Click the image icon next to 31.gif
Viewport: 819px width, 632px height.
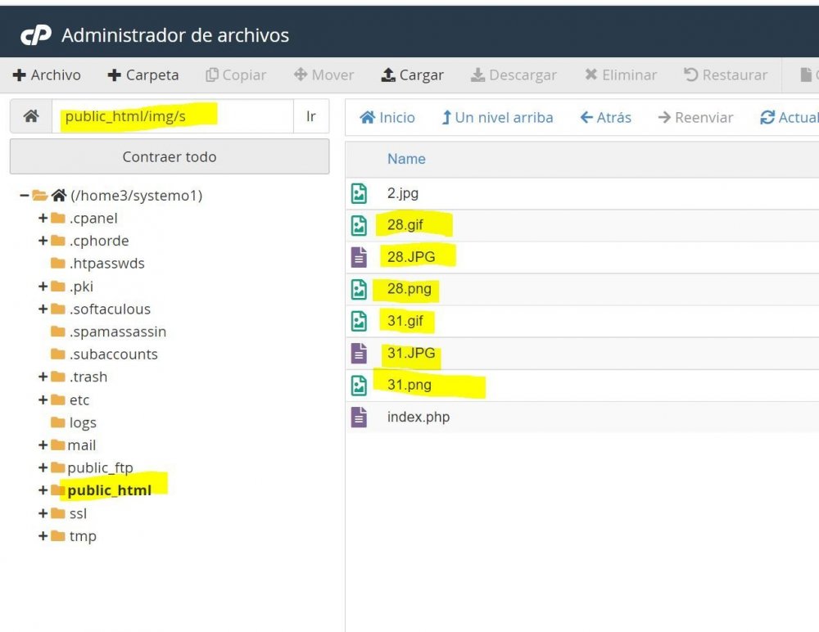(x=359, y=321)
